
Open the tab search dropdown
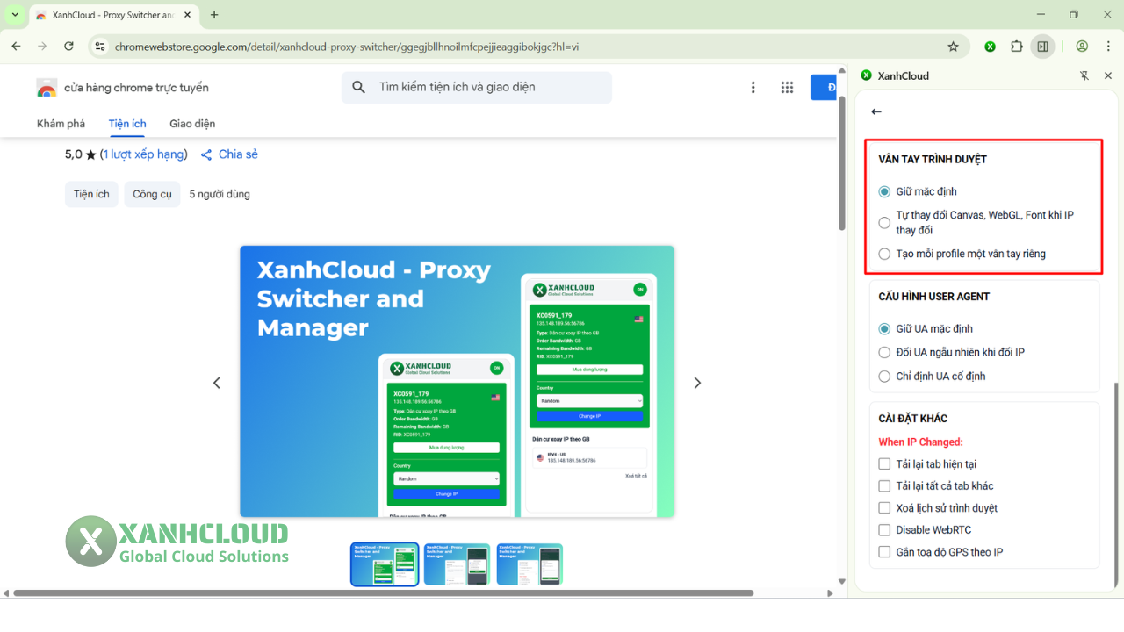pyautogui.click(x=15, y=15)
